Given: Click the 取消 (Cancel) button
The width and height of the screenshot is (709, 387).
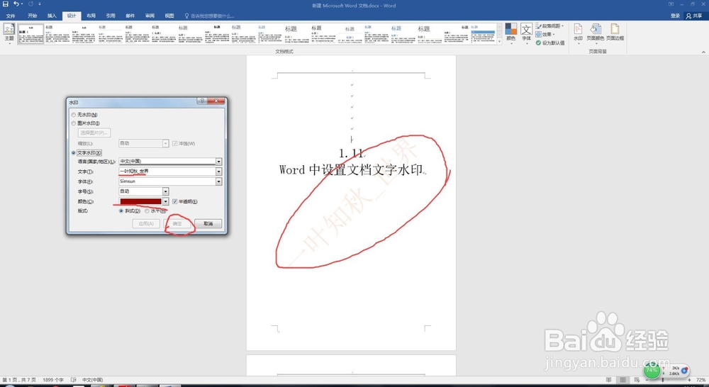Looking at the screenshot, I should [208, 223].
